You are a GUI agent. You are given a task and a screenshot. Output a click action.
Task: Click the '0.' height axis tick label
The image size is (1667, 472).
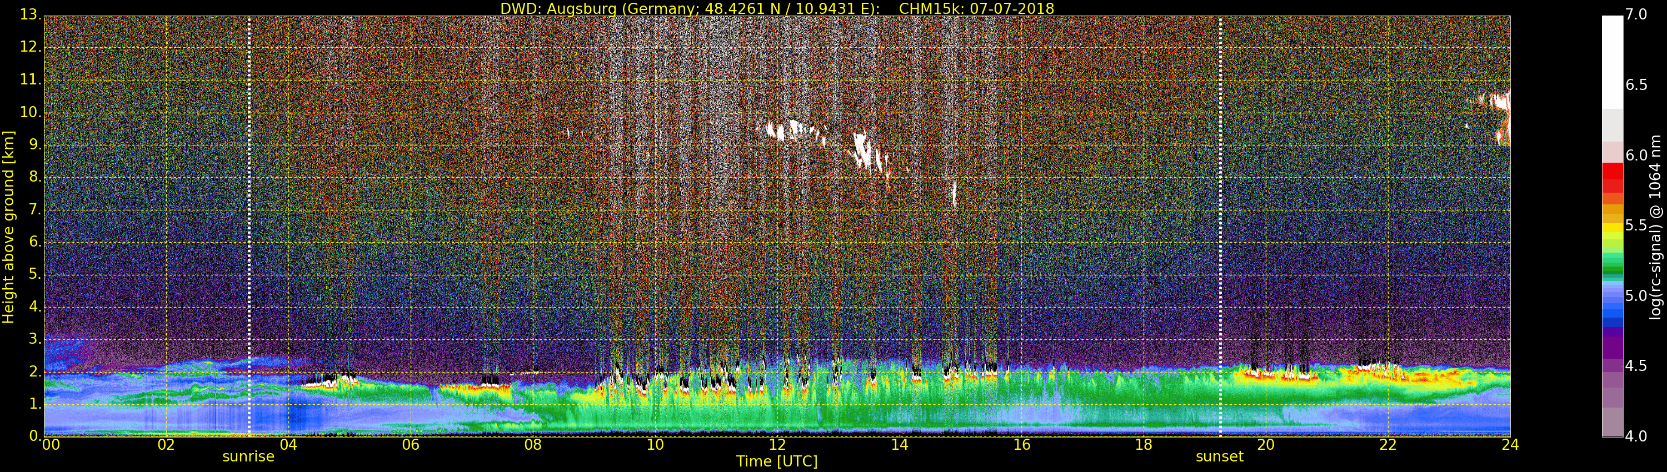click(x=35, y=436)
